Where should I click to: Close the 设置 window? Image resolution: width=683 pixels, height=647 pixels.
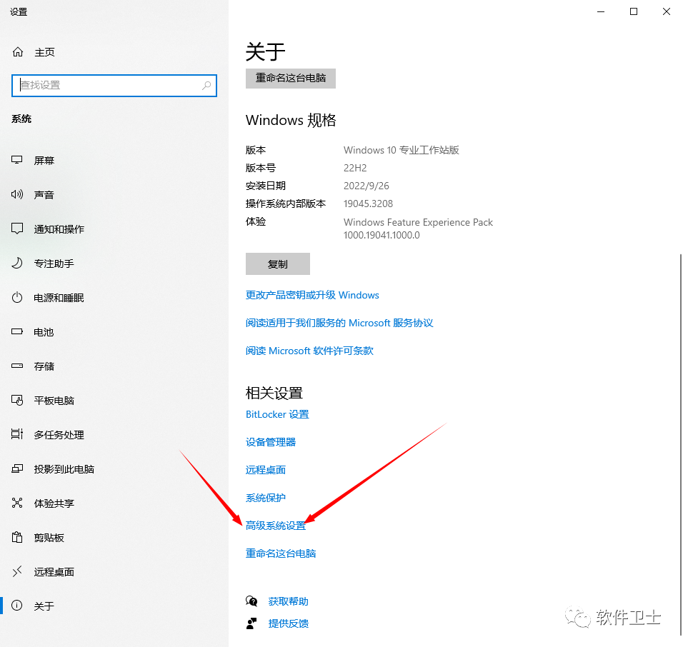pyautogui.click(x=667, y=11)
